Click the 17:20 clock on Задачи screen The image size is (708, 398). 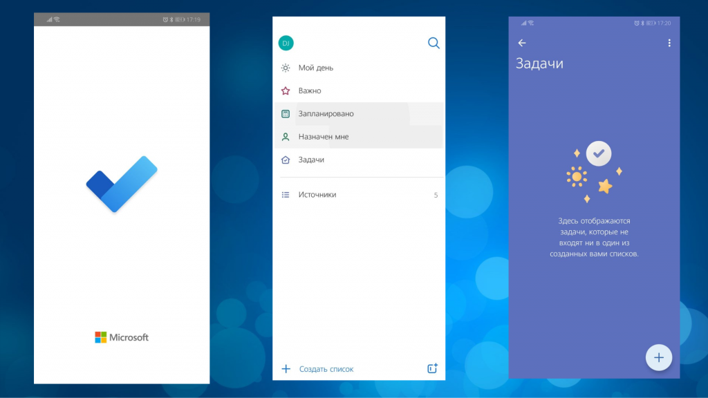pos(664,23)
